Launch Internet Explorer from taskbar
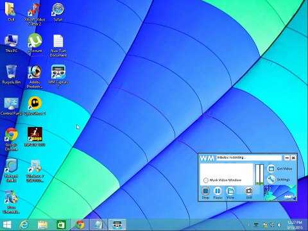Image resolution: width=308 pixels, height=231 pixels. point(24,225)
